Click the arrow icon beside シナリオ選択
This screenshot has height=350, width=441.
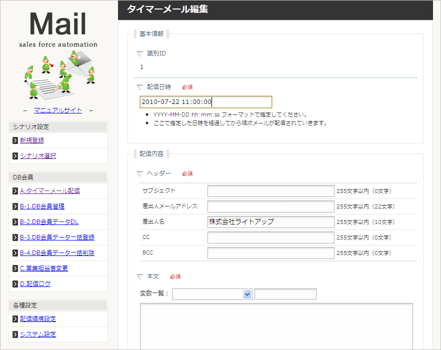coord(15,156)
